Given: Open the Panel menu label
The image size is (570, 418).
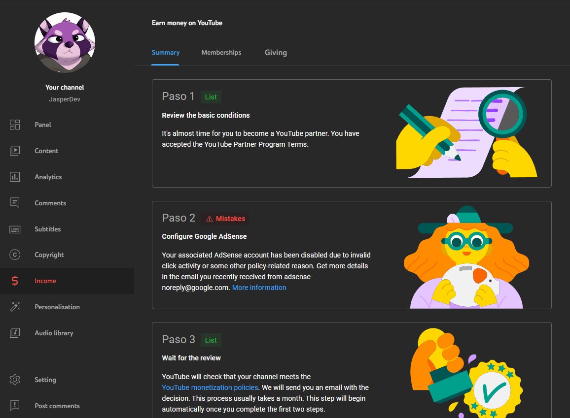Looking at the screenshot, I should click(x=43, y=125).
